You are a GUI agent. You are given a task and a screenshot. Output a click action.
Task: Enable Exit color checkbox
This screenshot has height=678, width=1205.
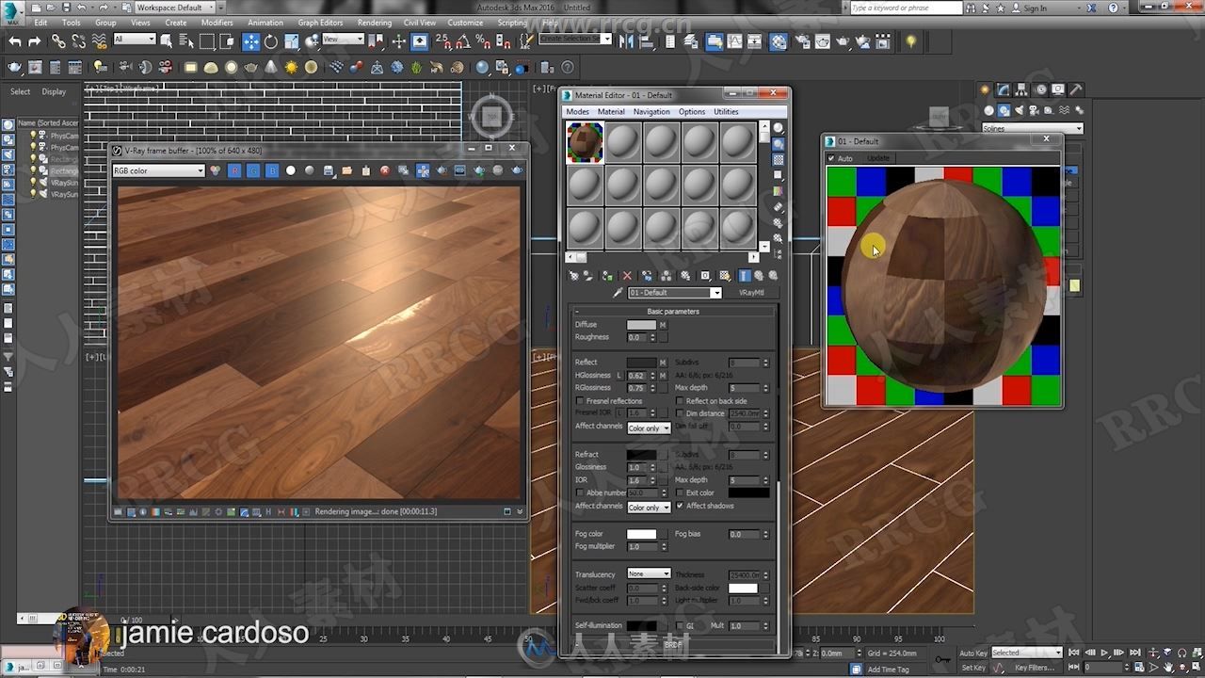coord(680,492)
